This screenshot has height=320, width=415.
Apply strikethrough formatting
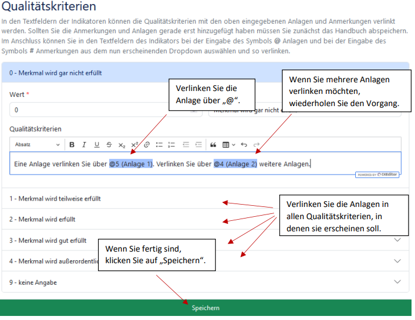pos(109,144)
